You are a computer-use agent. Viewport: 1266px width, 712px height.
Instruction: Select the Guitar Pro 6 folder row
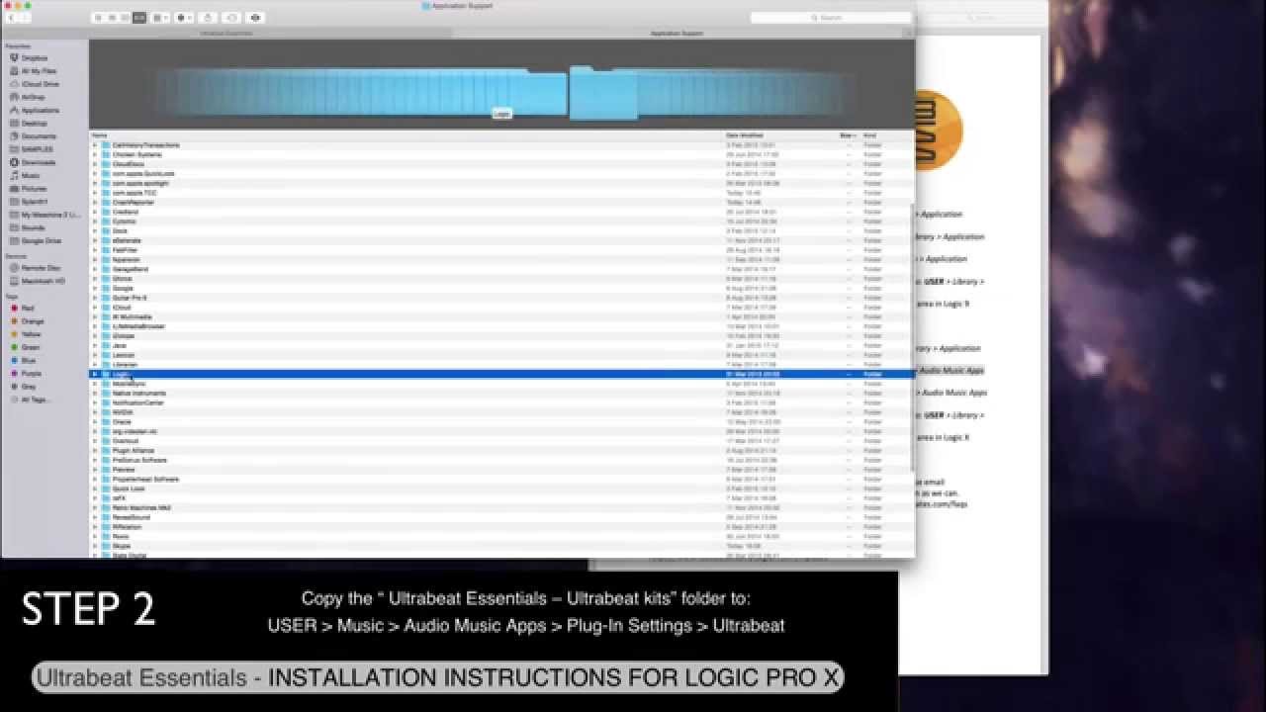500,298
